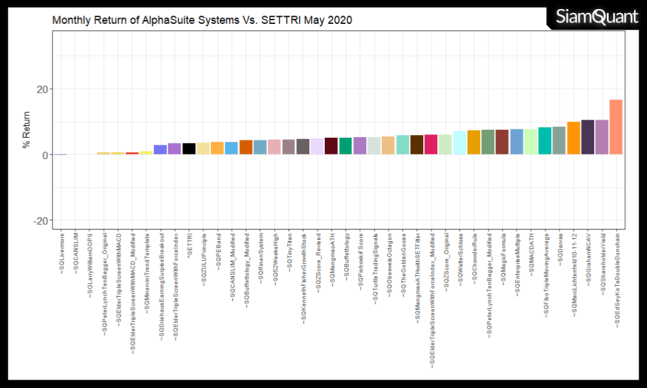Select the ^SETTRI axis label

coord(190,244)
